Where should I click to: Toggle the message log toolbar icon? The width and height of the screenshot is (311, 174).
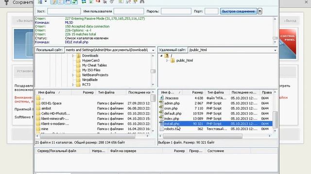coord(53,2)
